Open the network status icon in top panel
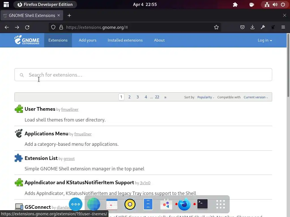The width and height of the screenshot is (290, 217). point(267,5)
